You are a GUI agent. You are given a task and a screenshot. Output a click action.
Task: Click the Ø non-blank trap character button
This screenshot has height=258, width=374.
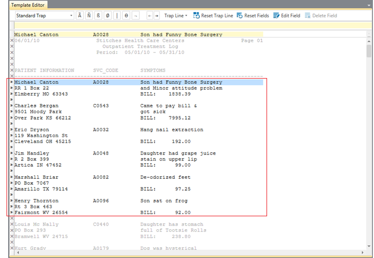[x=107, y=16]
